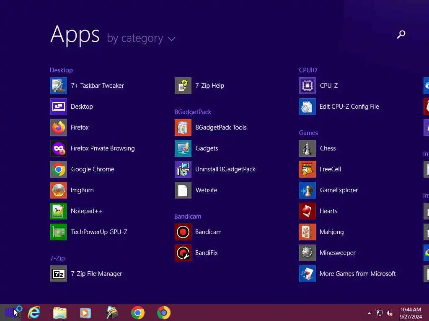429x321 pixels.
Task: Click Uninstall 8GadgetPack icon
Action: (183, 169)
